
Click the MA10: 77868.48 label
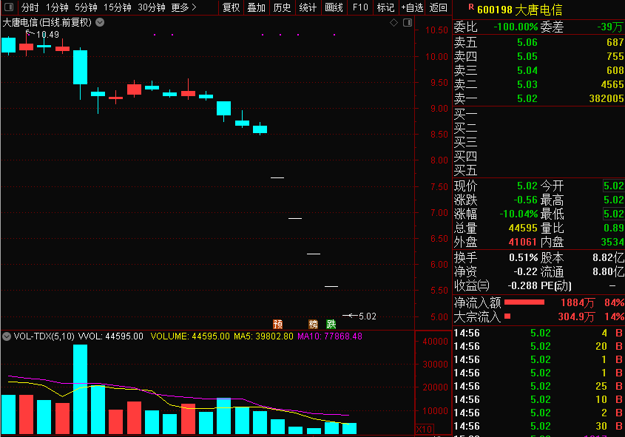pyautogui.click(x=330, y=336)
